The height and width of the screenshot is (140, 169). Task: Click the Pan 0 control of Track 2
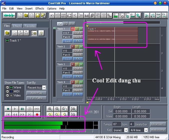click(x=67, y=55)
